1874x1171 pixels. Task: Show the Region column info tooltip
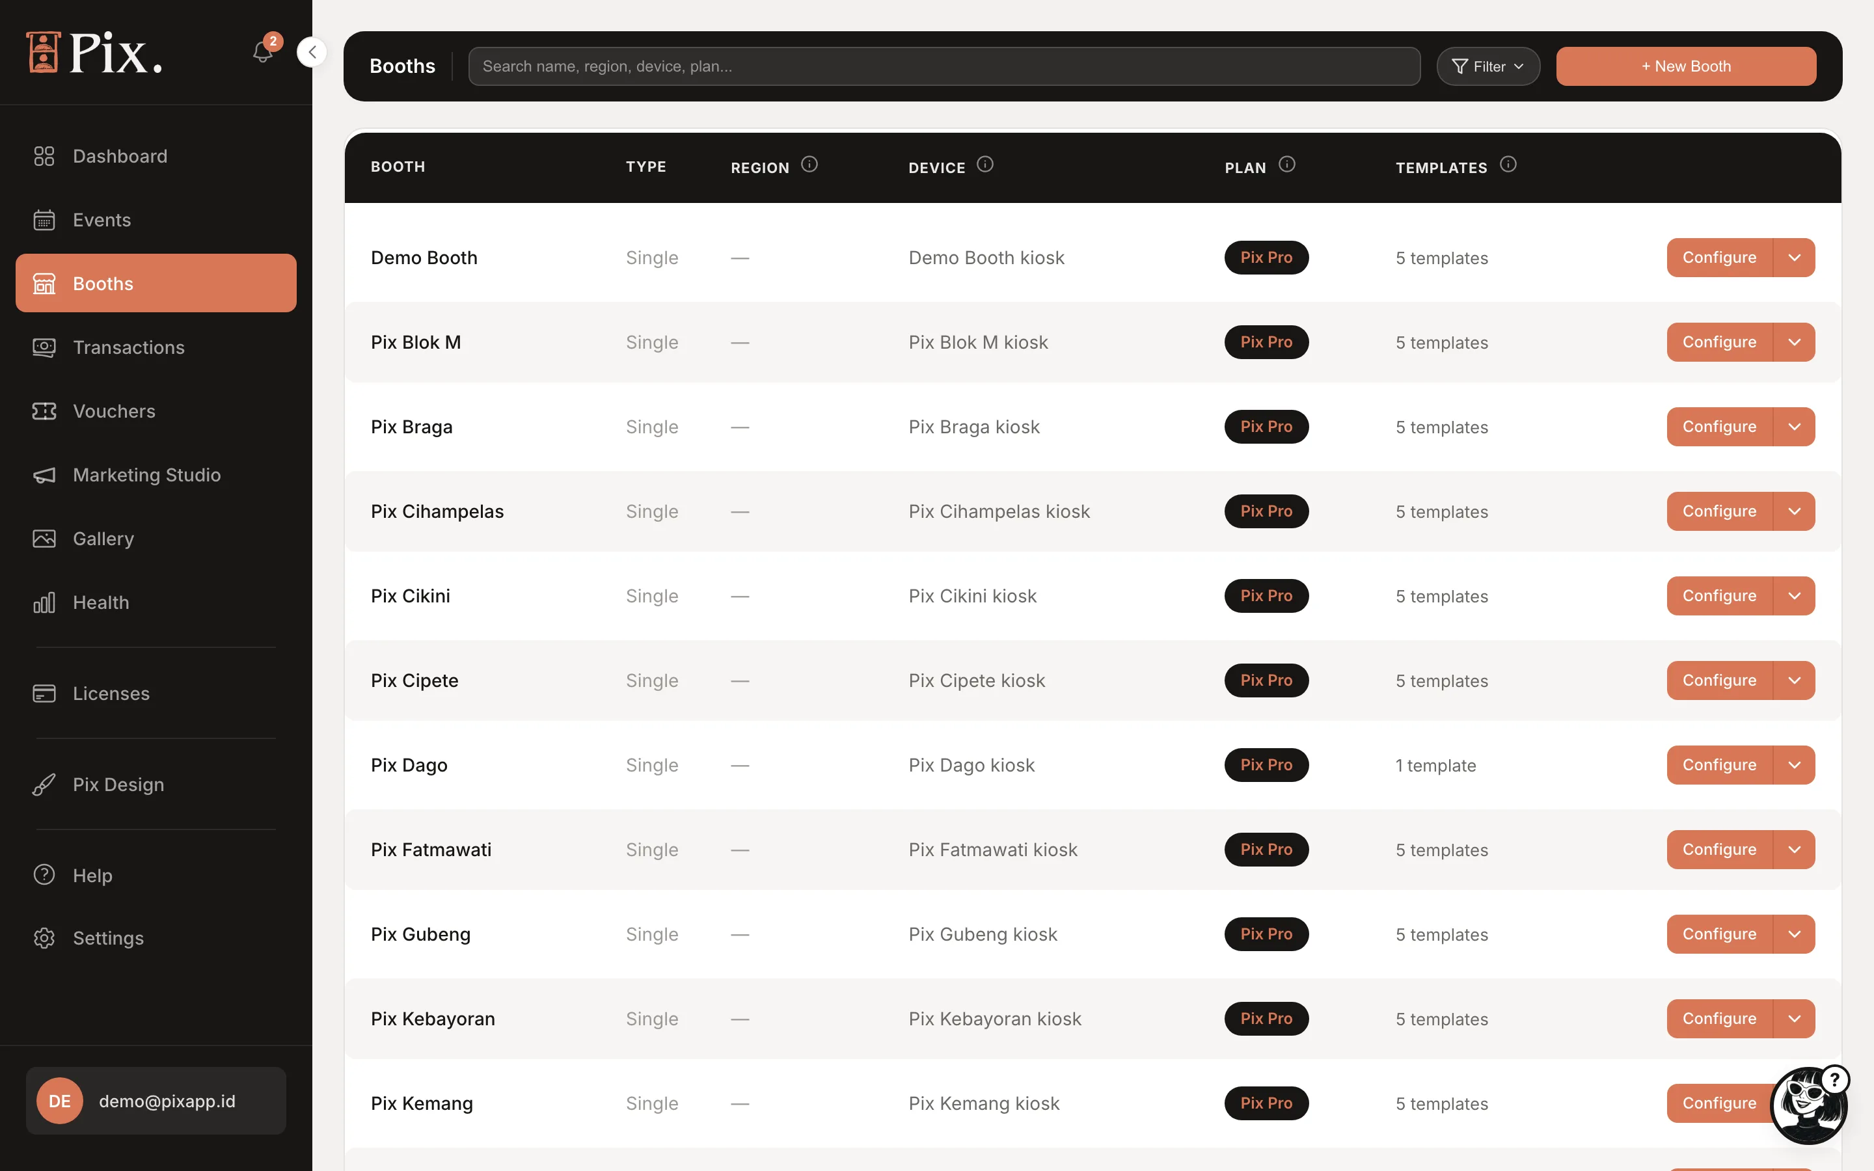pos(809,164)
